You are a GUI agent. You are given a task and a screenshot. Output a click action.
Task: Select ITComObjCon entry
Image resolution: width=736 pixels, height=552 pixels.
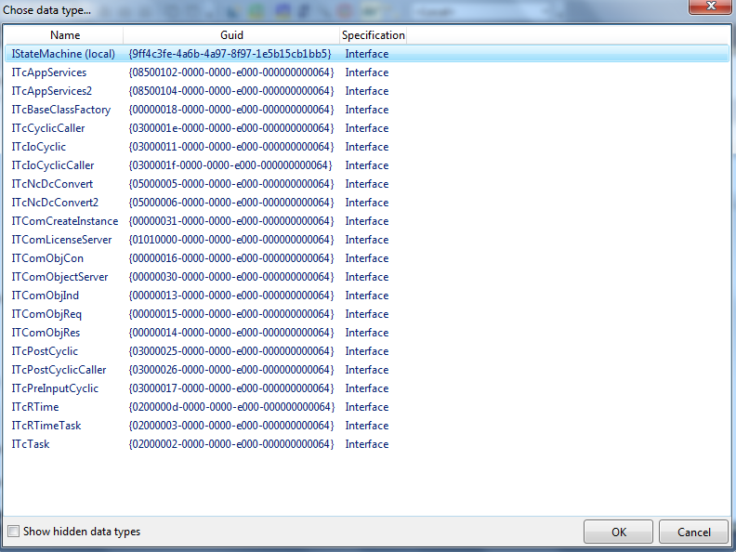click(x=47, y=258)
